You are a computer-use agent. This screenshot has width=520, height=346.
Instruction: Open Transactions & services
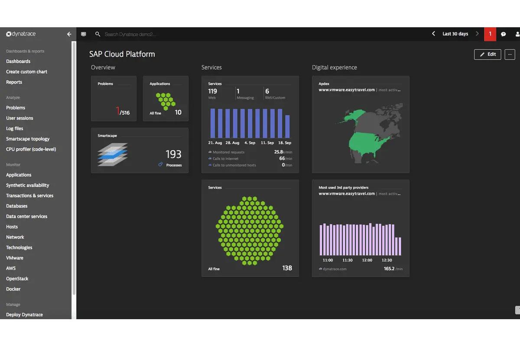30,195
